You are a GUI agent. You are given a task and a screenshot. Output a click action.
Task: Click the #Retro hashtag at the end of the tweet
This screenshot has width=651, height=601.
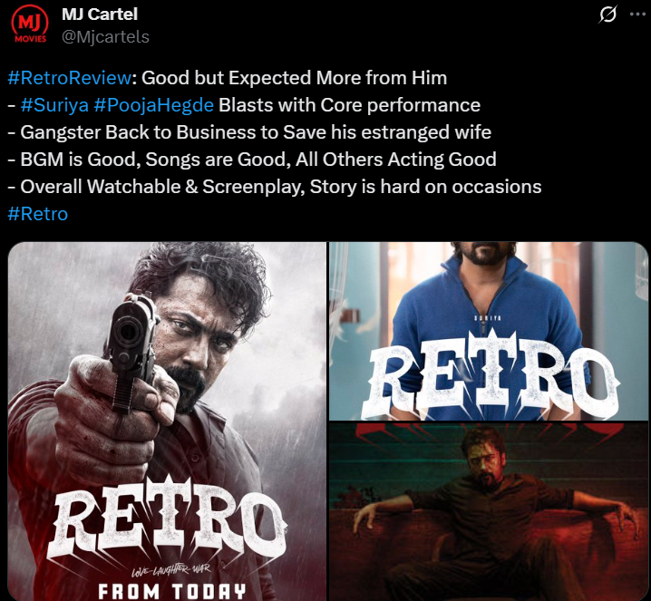38,214
